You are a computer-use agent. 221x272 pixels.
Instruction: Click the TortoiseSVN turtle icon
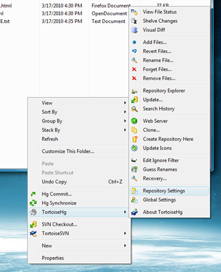coord(33,233)
